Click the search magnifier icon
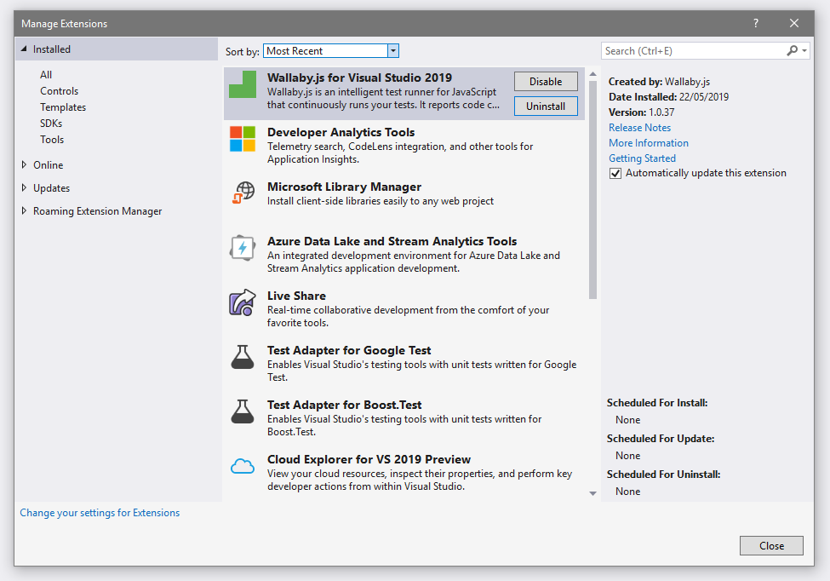The width and height of the screenshot is (830, 581). (792, 51)
